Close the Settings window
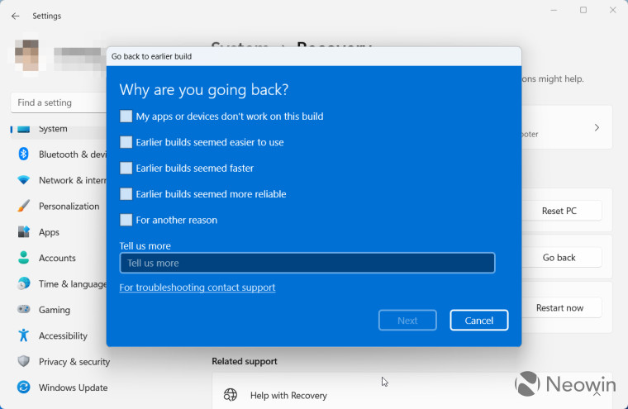This screenshot has height=409, width=628. click(613, 10)
